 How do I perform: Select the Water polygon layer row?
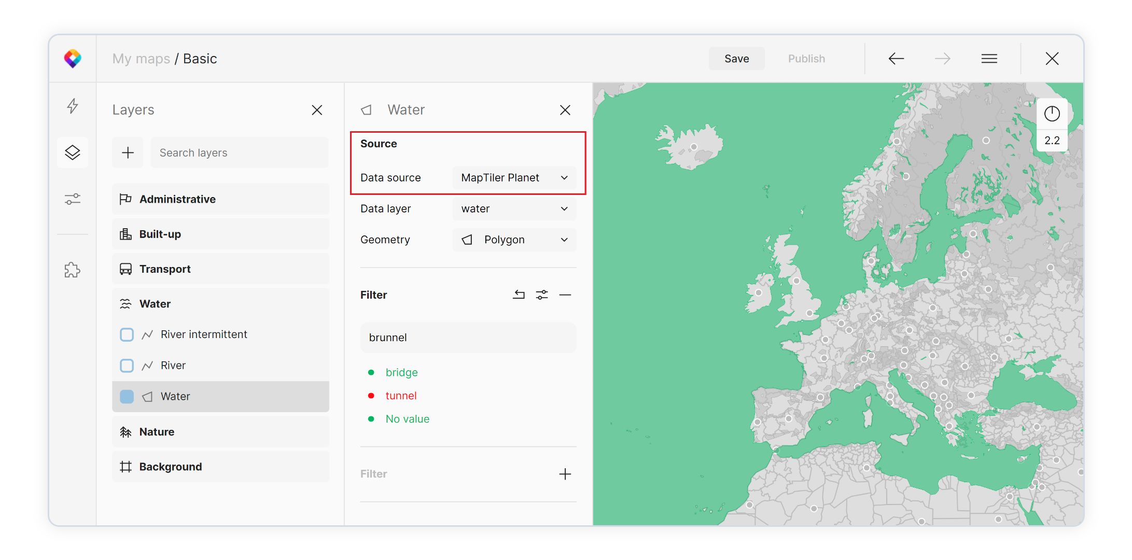click(x=220, y=397)
